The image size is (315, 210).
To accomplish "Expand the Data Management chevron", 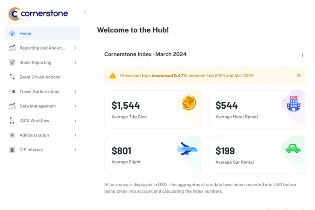I will click(75, 106).
